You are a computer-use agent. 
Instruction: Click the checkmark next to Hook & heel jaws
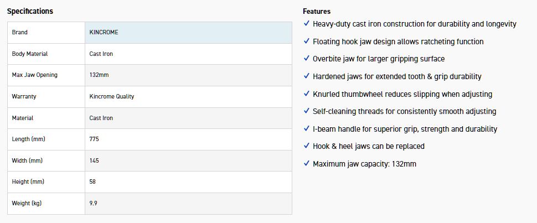tap(307, 146)
